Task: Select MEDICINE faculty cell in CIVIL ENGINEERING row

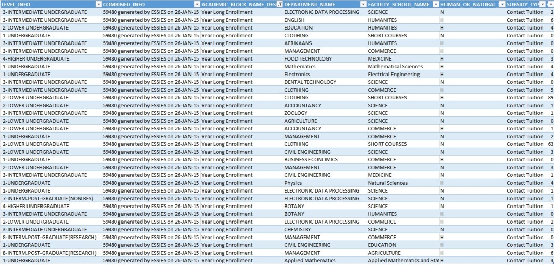Action: pos(403,175)
